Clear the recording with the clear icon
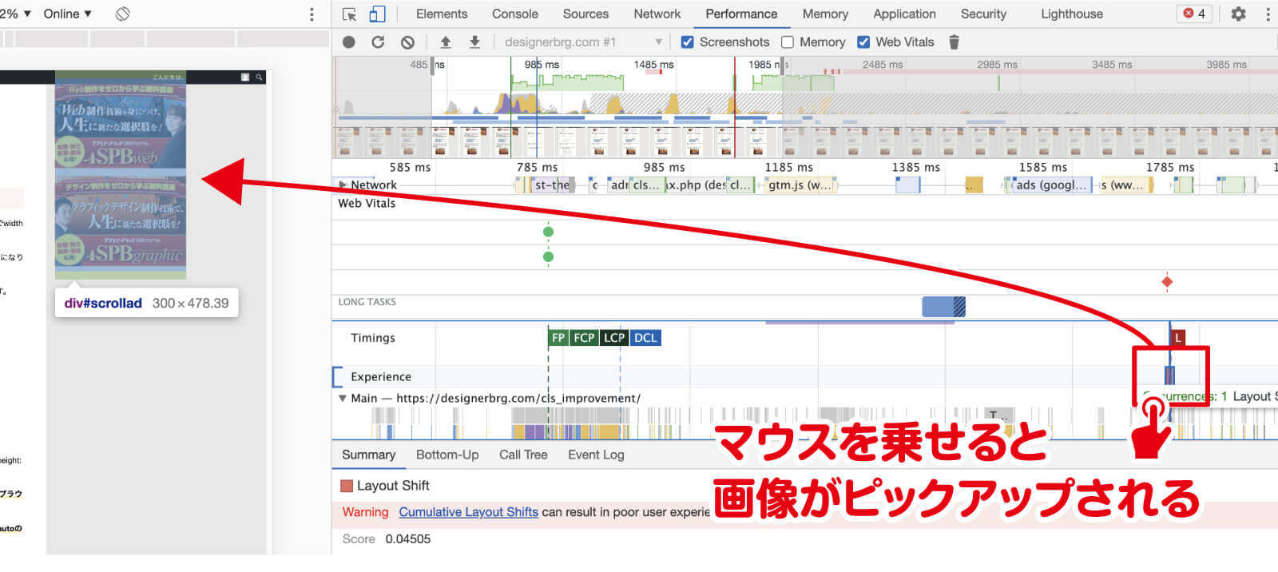 (407, 42)
